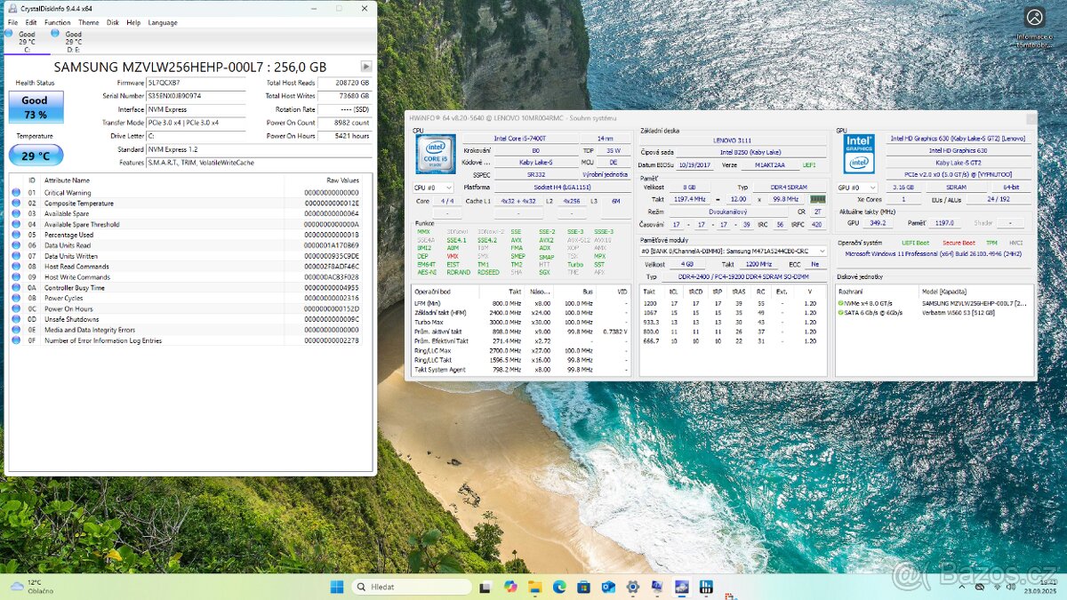Click the information circle icon at desktop top-right
Screen dimensions: 1067x600
tap(1033, 17)
